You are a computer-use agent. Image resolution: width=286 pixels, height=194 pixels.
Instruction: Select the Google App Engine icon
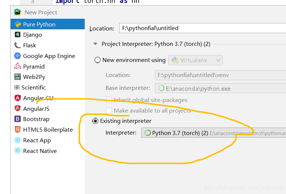(18, 56)
